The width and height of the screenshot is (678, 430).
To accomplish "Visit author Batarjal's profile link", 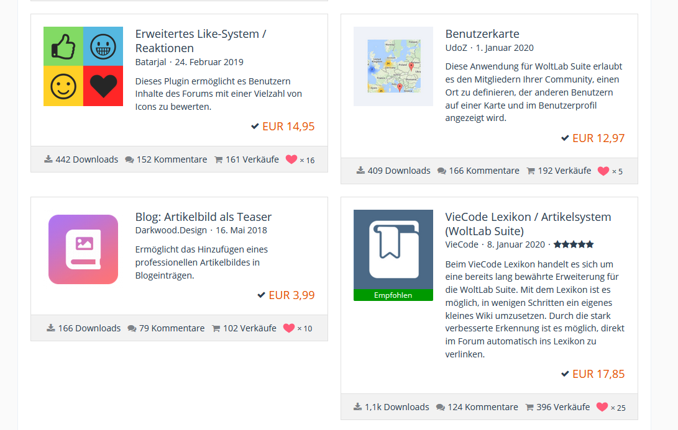I will (151, 62).
